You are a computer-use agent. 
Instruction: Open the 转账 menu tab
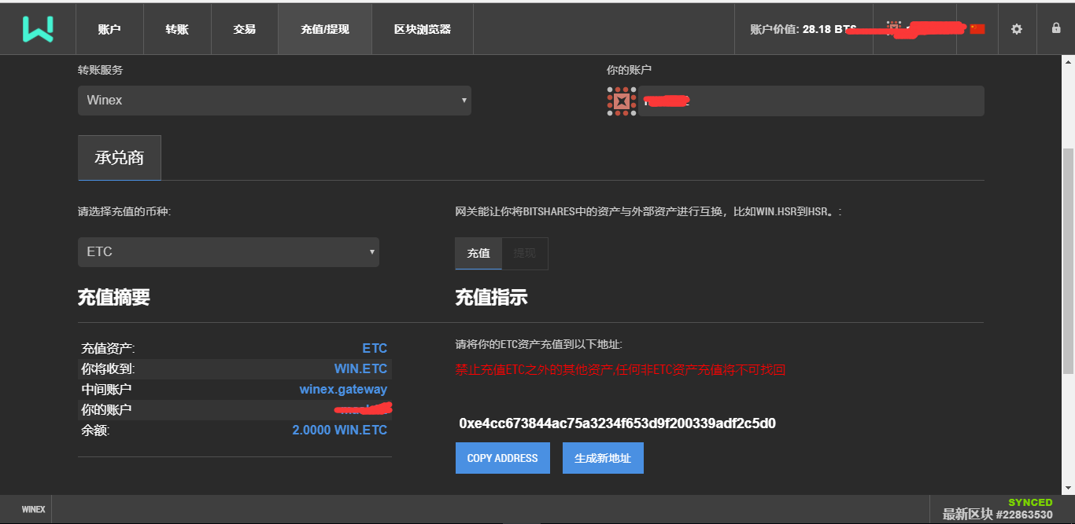(177, 29)
